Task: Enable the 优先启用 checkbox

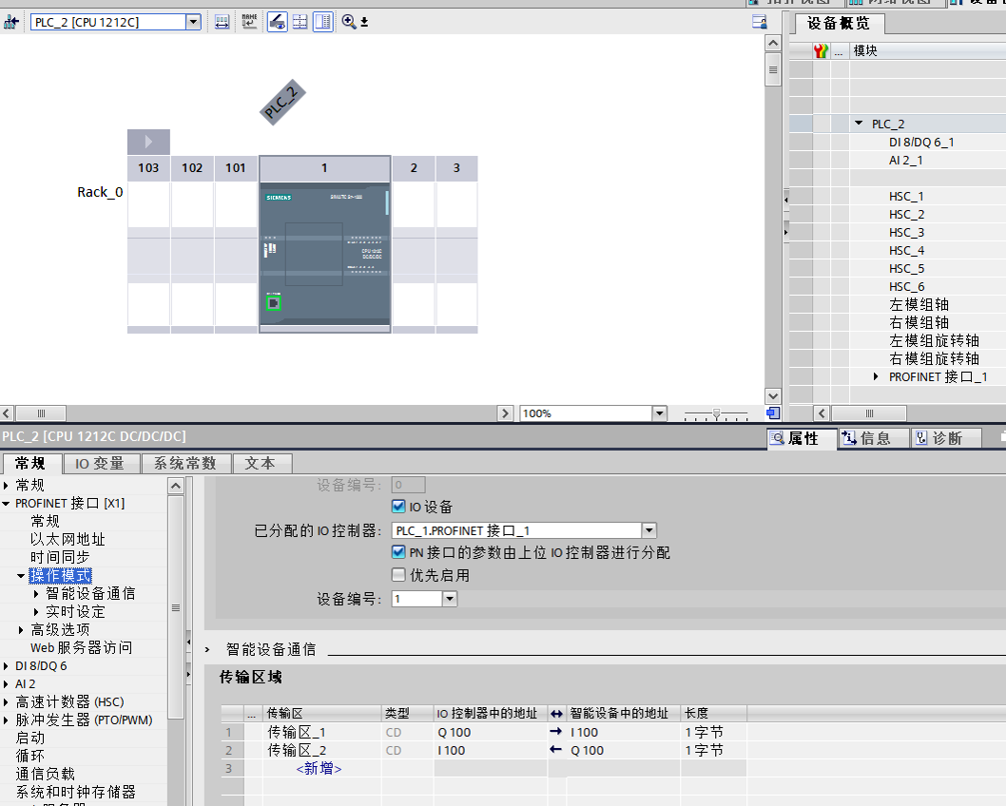Action: pyautogui.click(x=397, y=574)
